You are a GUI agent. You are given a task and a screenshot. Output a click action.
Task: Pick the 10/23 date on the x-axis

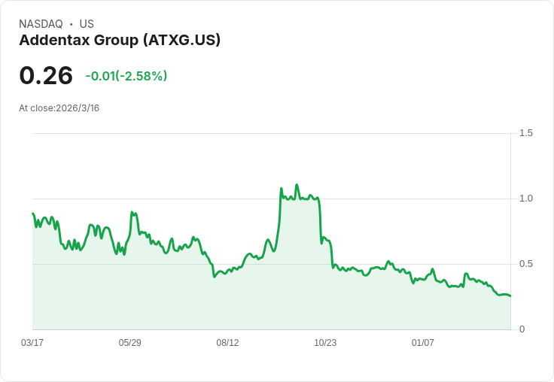[x=325, y=343]
